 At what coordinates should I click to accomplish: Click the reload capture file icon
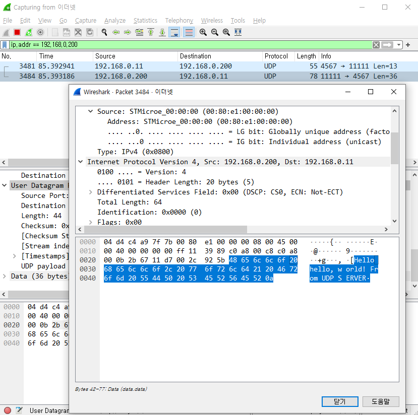coord(90,32)
